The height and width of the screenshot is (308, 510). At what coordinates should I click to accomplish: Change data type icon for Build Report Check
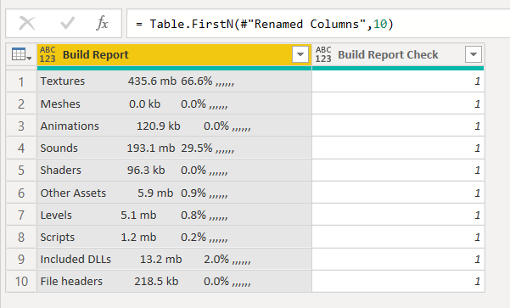[x=323, y=54]
